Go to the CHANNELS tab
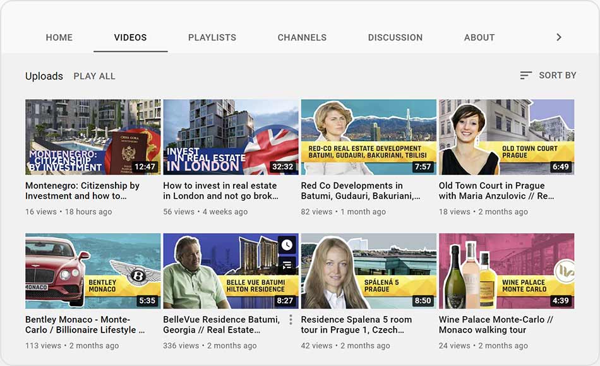 point(302,37)
